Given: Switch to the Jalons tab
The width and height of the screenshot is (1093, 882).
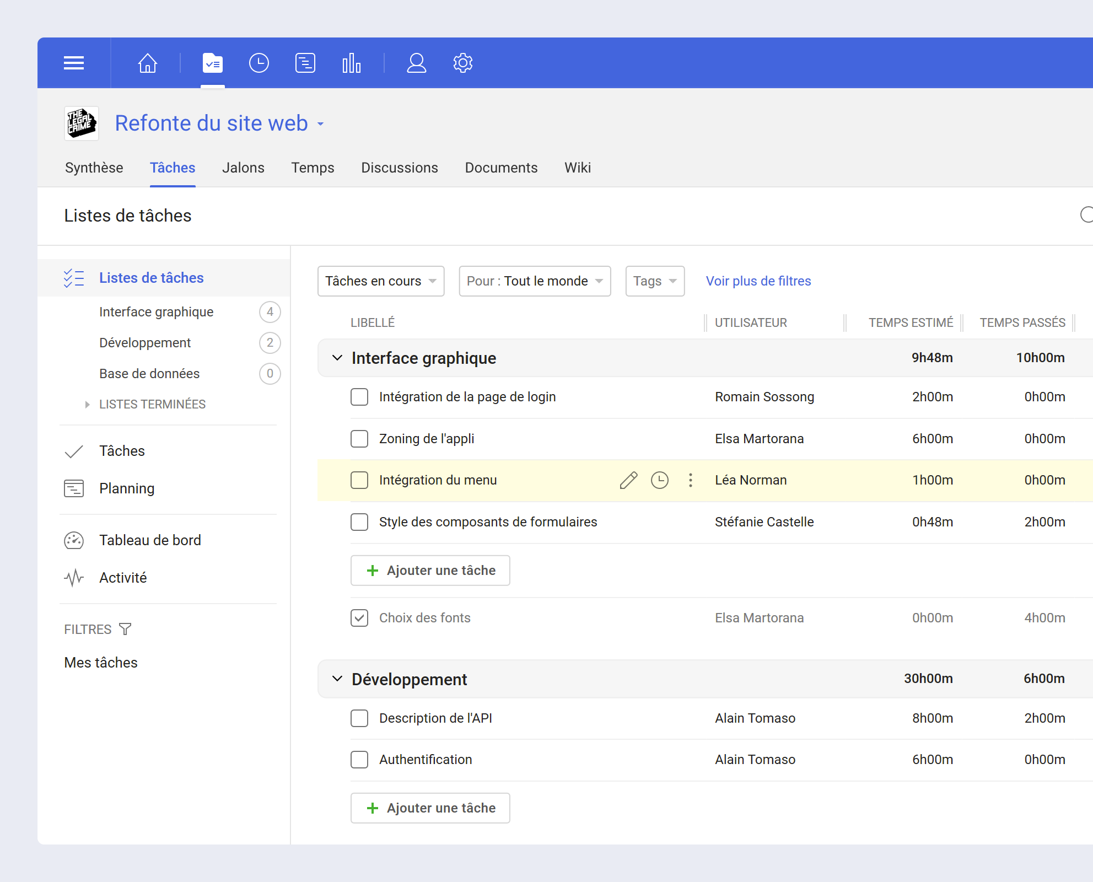Looking at the screenshot, I should click(243, 168).
